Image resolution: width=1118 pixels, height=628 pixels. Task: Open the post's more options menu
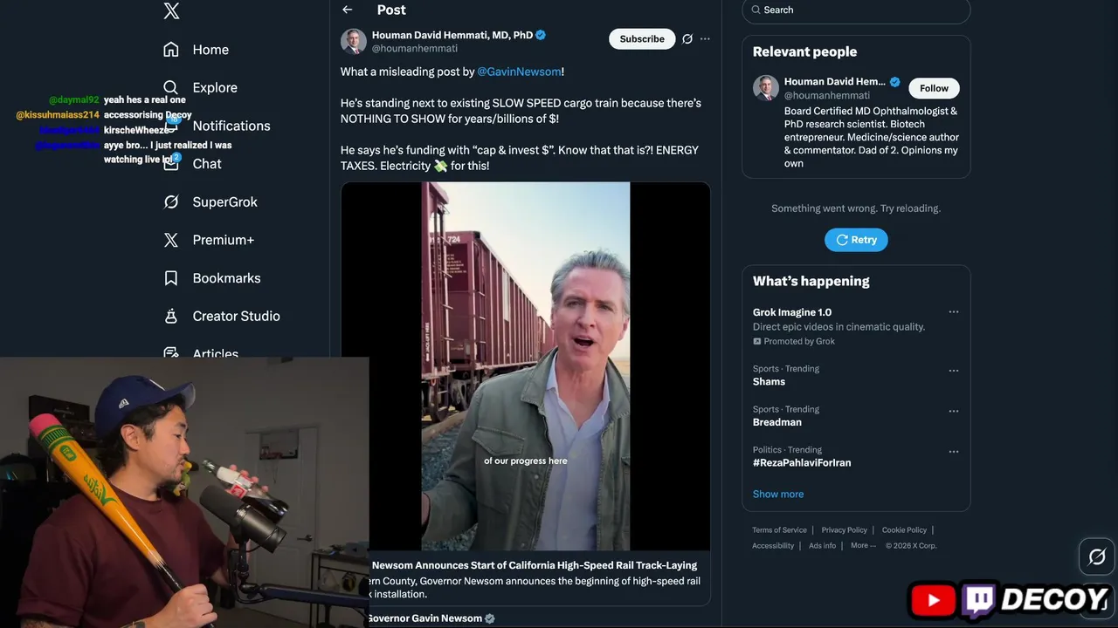pyautogui.click(x=705, y=39)
